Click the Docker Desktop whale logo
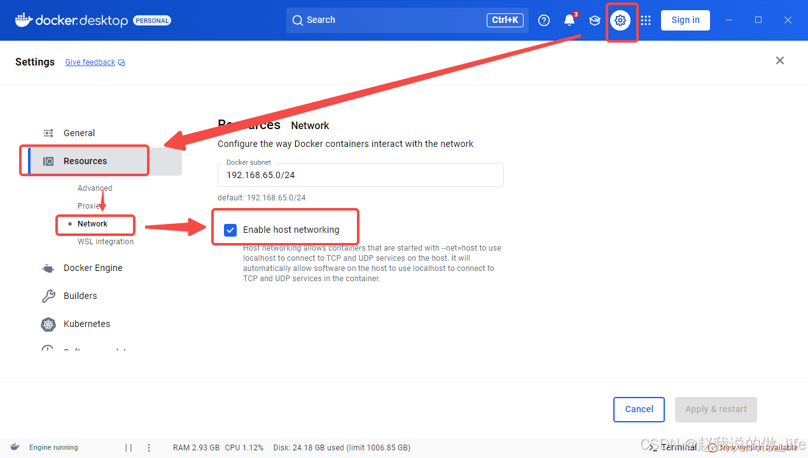This screenshot has height=458, width=808. [24, 20]
